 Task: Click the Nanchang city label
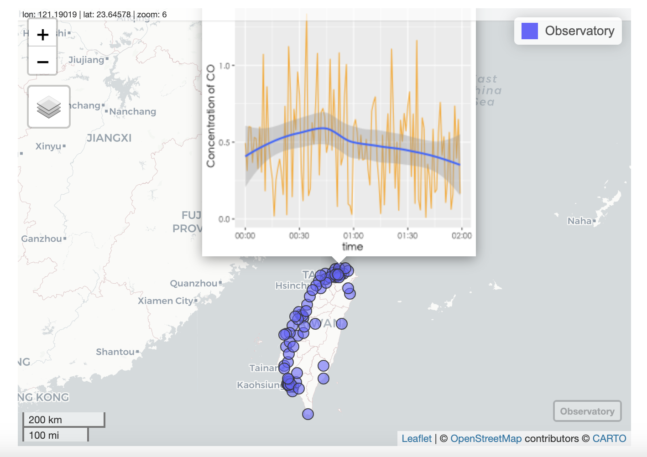[133, 112]
